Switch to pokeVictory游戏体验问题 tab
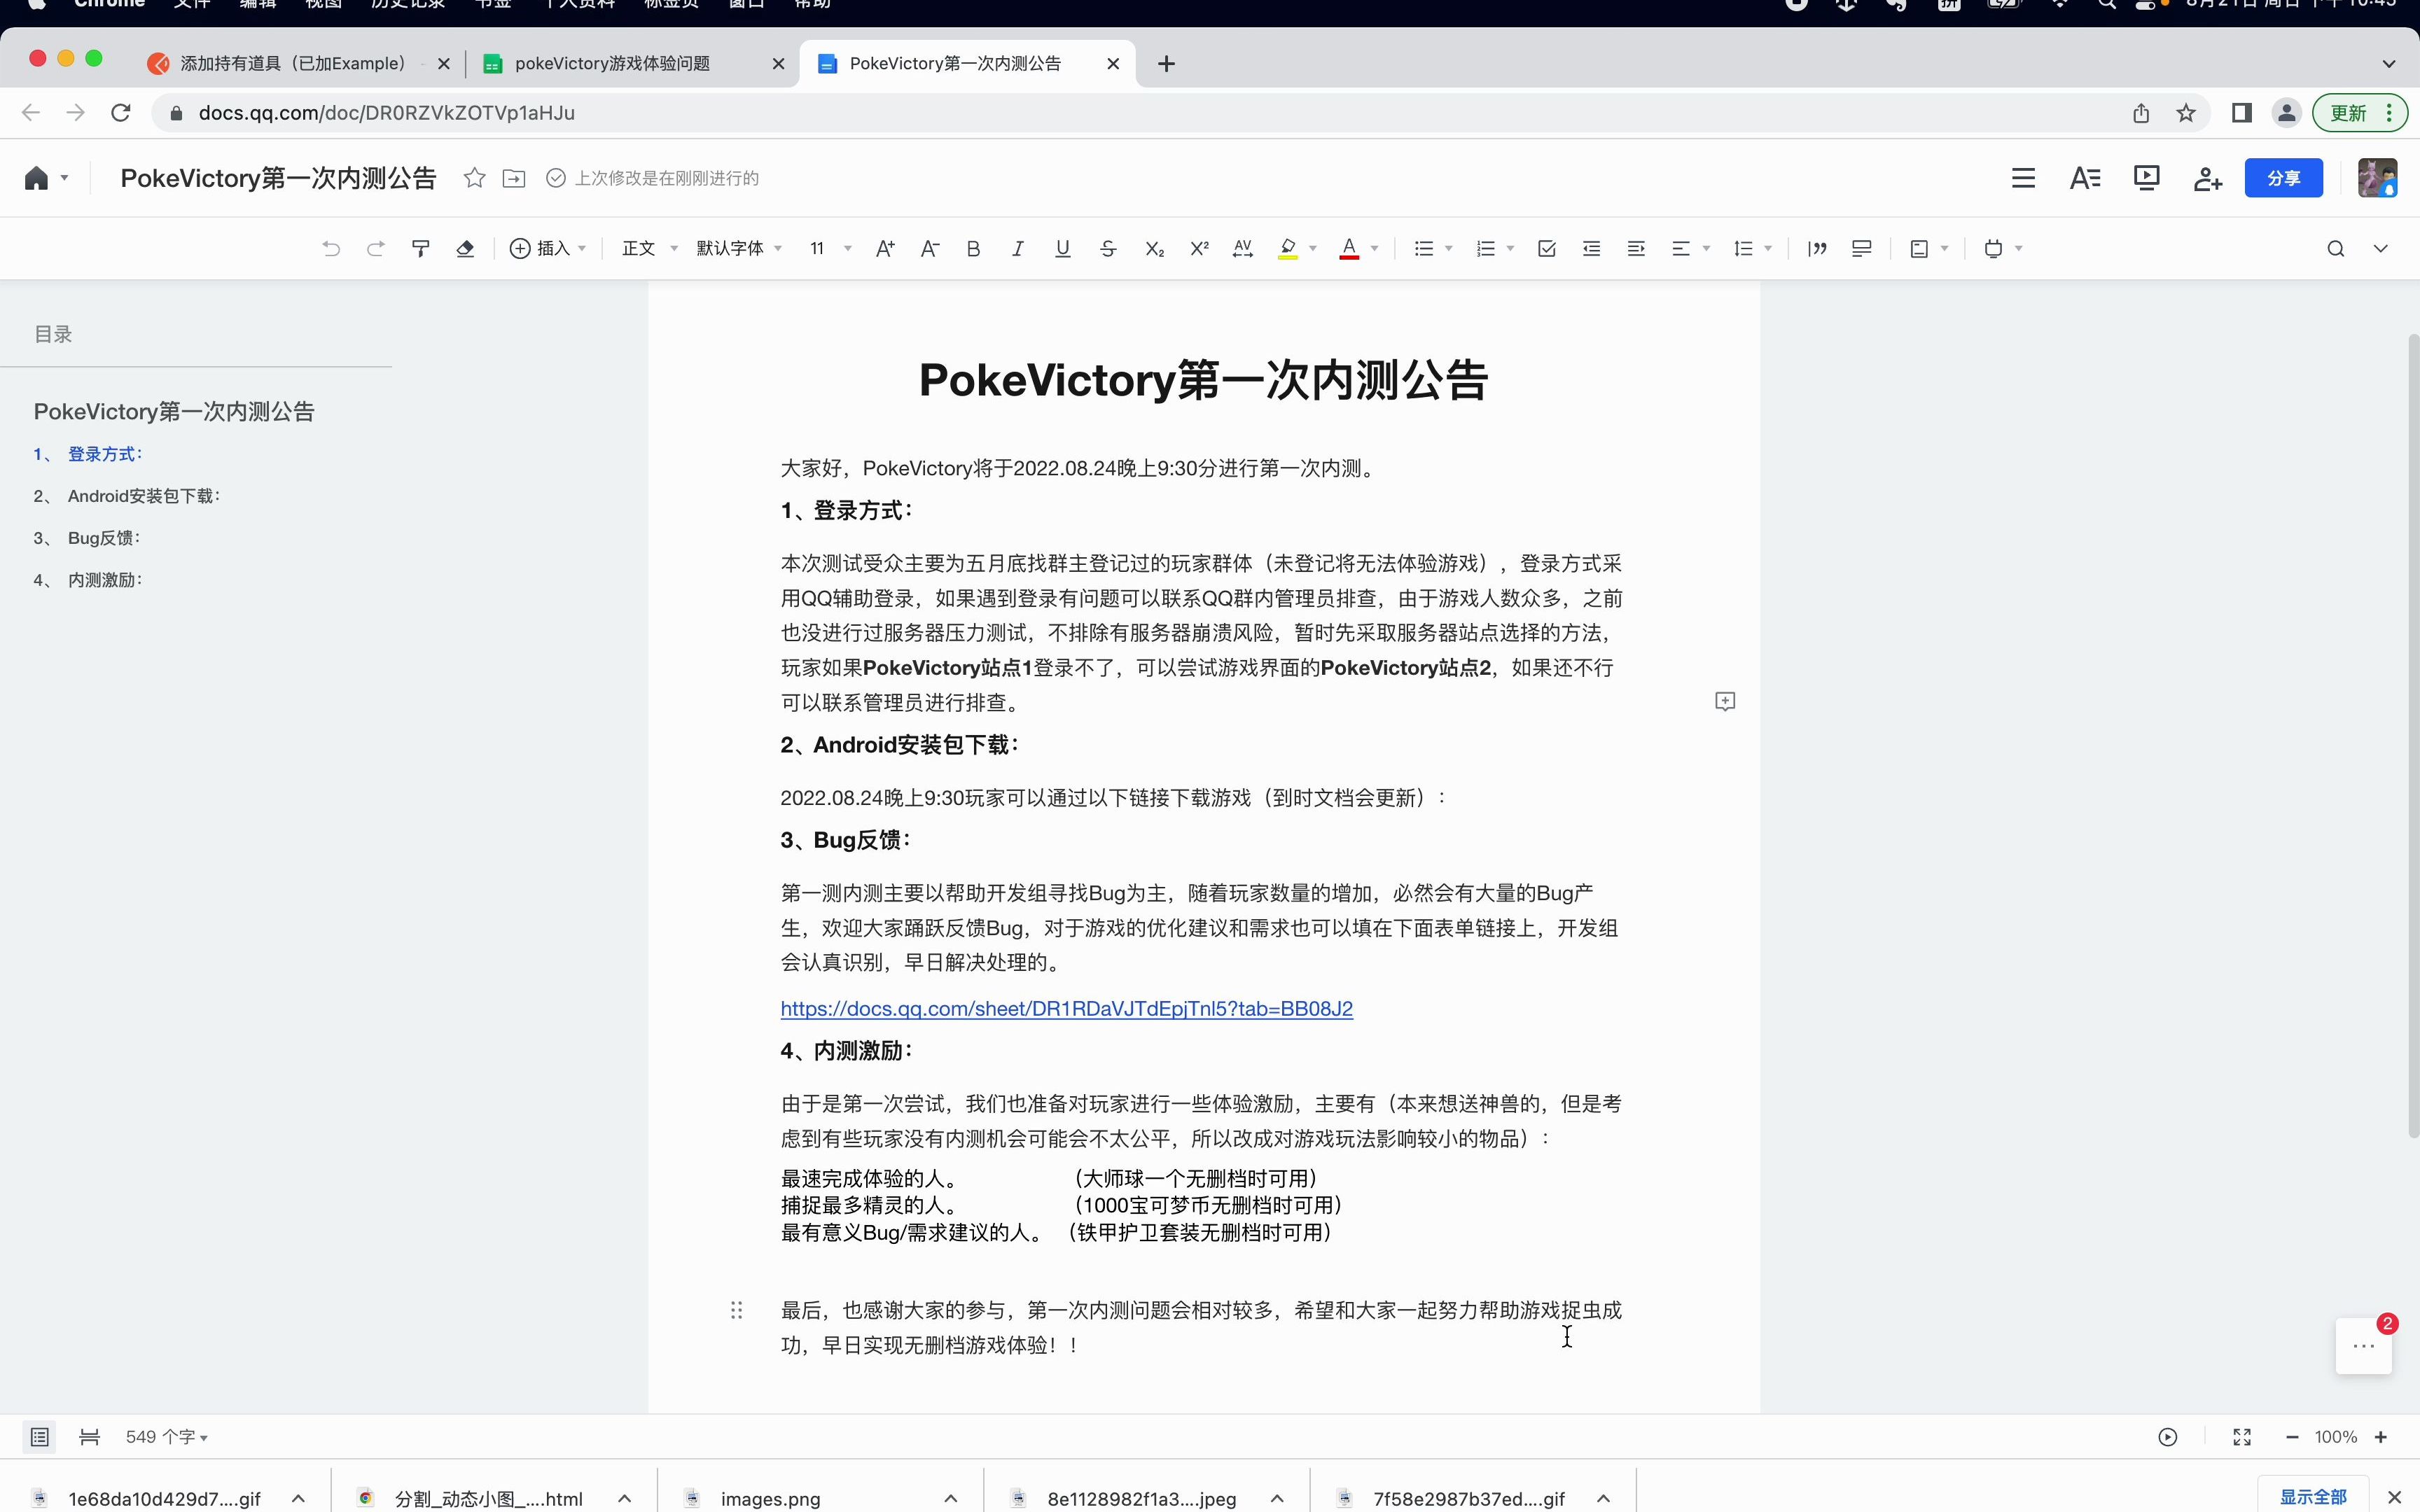Screen dimensions: 2420x1512 612,64
